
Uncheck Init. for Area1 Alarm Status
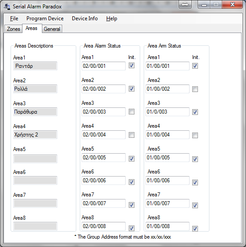pyautogui.click(x=131, y=66)
